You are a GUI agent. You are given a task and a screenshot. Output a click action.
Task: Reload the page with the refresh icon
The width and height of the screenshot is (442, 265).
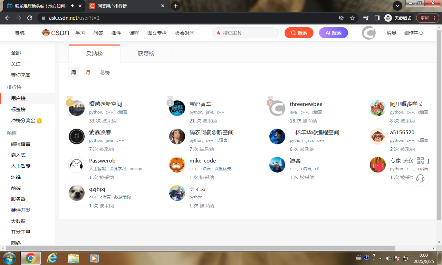click(30, 18)
